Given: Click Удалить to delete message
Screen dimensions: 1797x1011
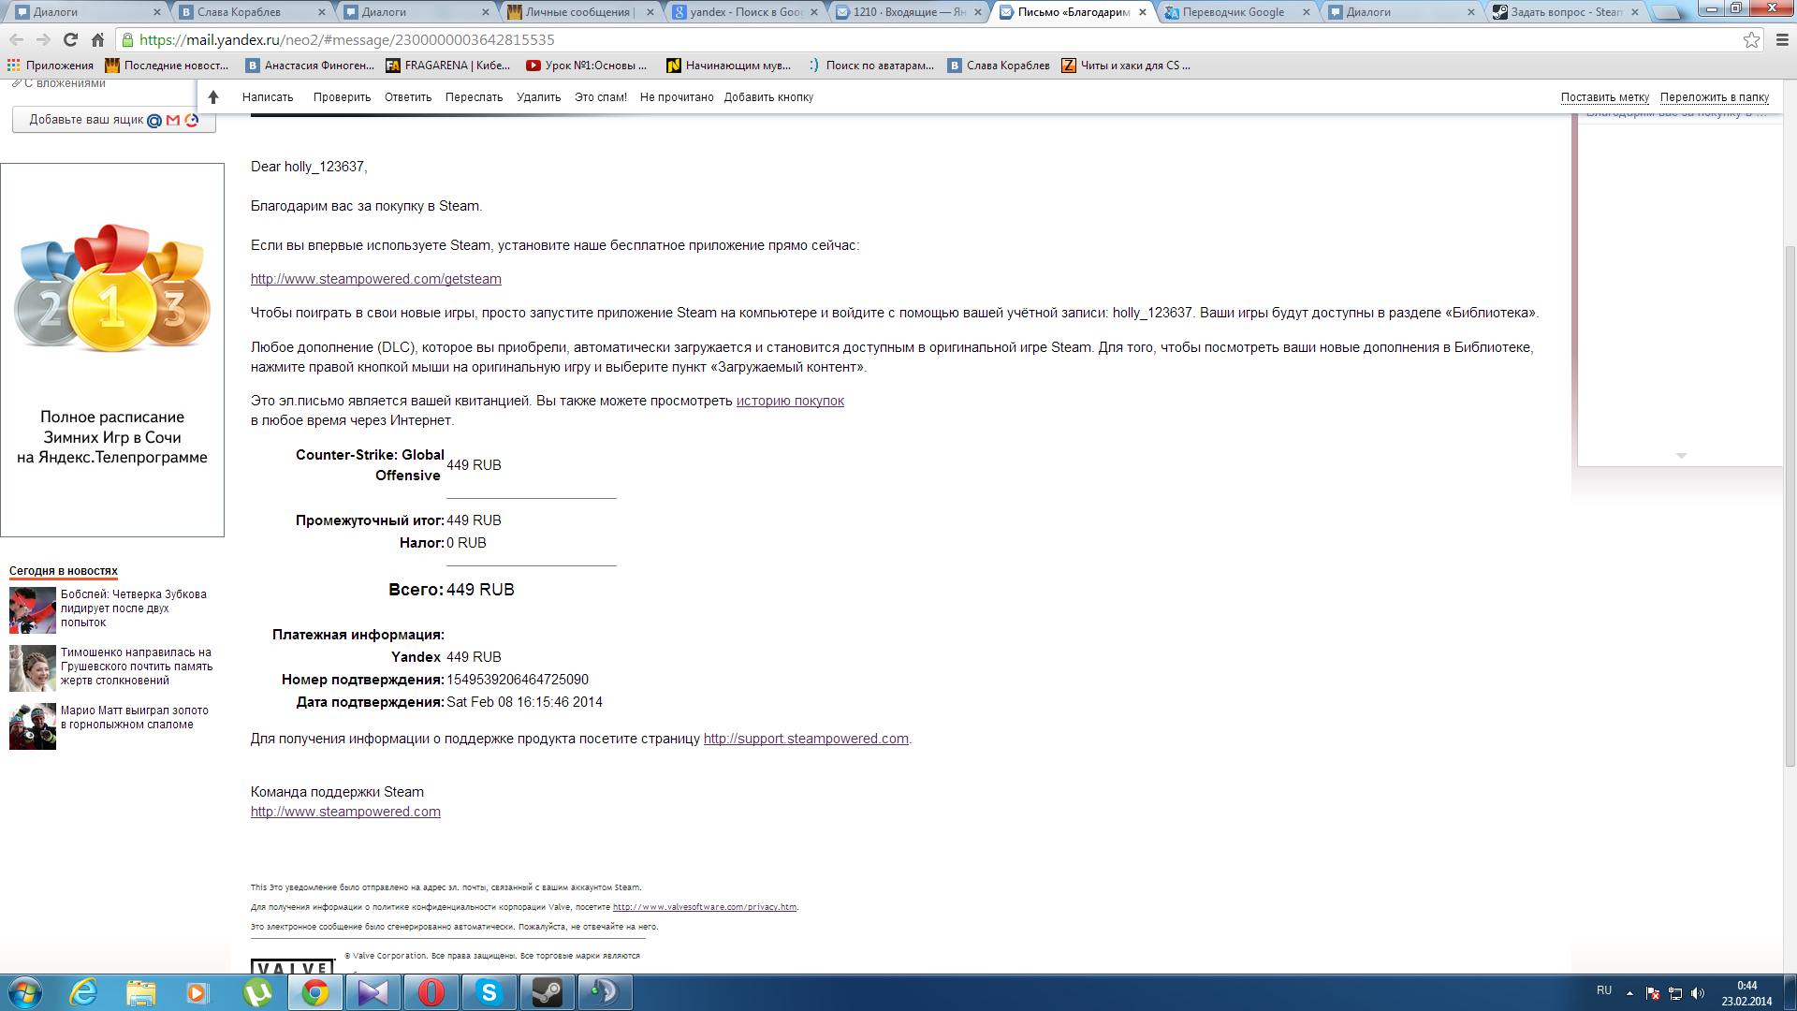Looking at the screenshot, I should pos(538,97).
